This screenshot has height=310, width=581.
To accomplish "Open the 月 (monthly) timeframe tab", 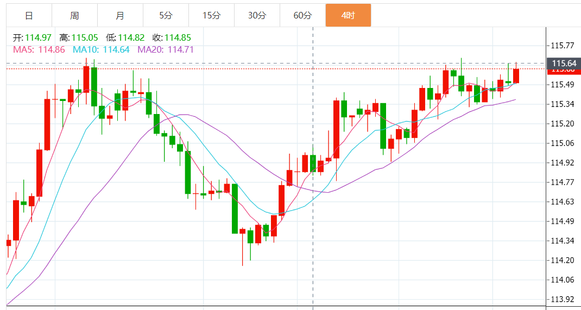I will coord(120,15).
